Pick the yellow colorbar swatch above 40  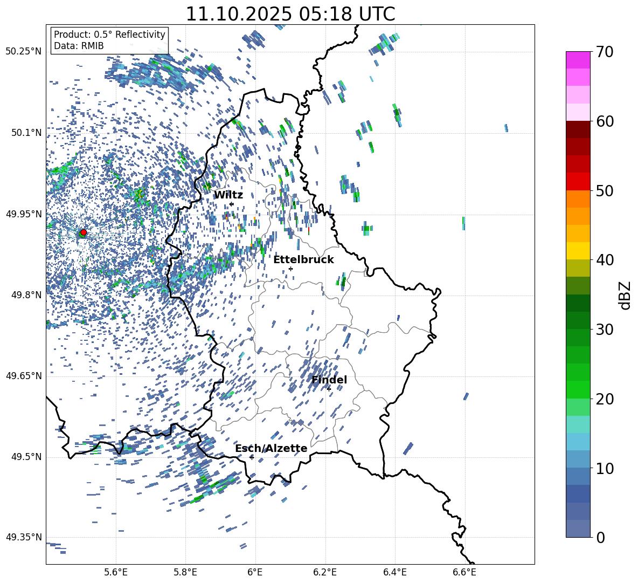(578, 251)
